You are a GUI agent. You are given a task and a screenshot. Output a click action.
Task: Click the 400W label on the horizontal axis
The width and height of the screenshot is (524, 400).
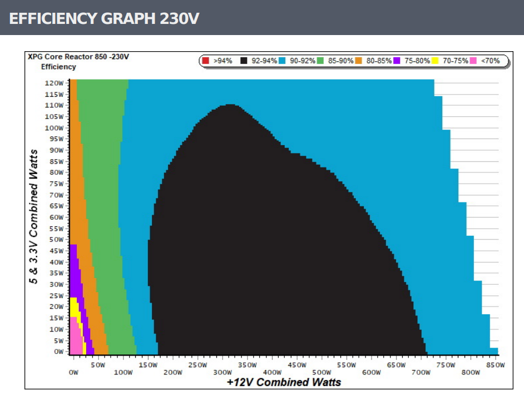click(x=271, y=372)
